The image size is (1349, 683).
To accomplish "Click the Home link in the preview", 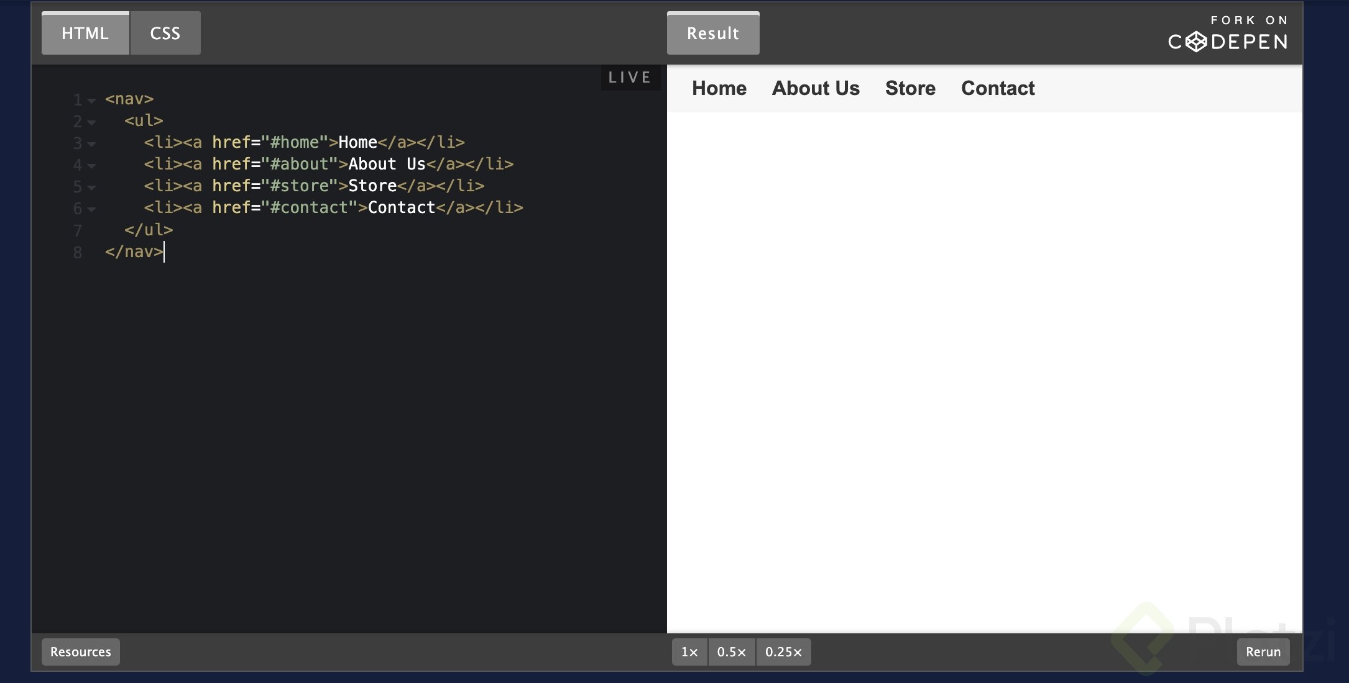I will (719, 88).
